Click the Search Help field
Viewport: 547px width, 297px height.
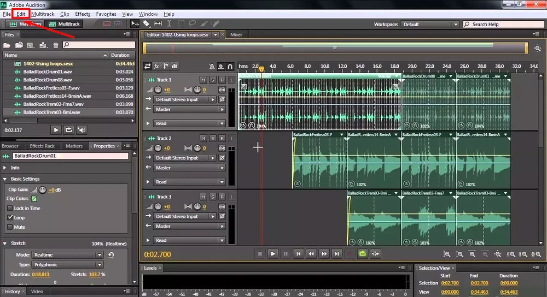pos(503,25)
